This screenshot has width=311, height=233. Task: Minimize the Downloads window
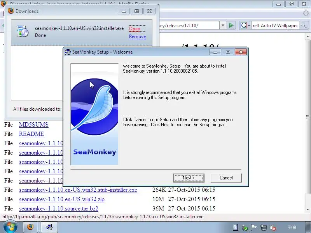click(x=124, y=11)
